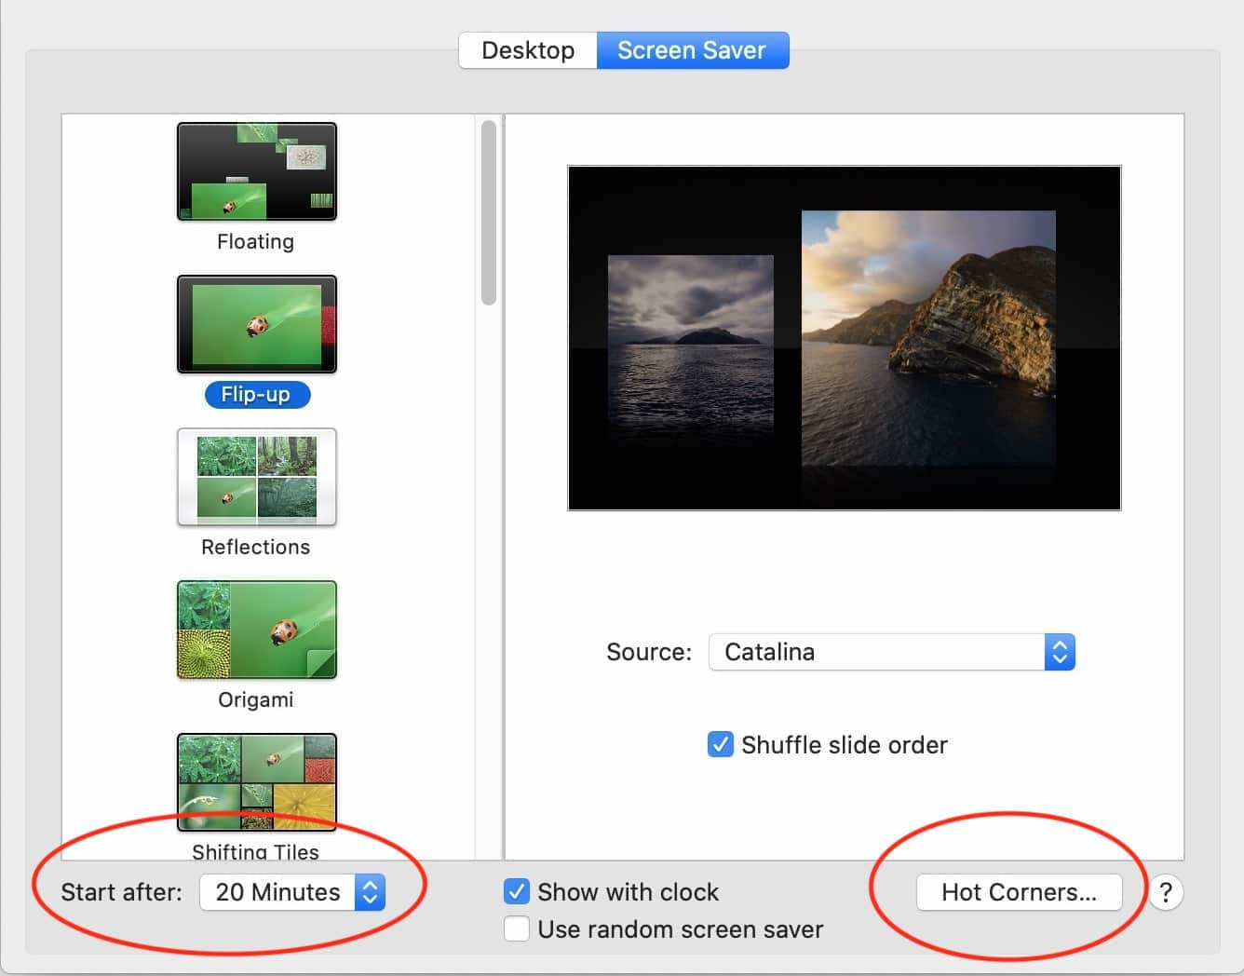Click the screen saver preview image

(x=845, y=338)
